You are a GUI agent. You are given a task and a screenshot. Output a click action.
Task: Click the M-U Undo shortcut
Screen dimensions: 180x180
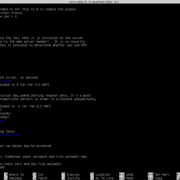point(126,174)
